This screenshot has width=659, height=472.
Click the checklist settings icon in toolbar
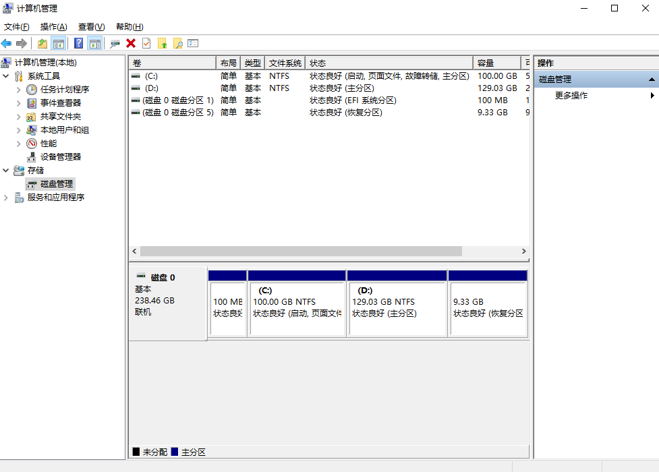point(193,43)
